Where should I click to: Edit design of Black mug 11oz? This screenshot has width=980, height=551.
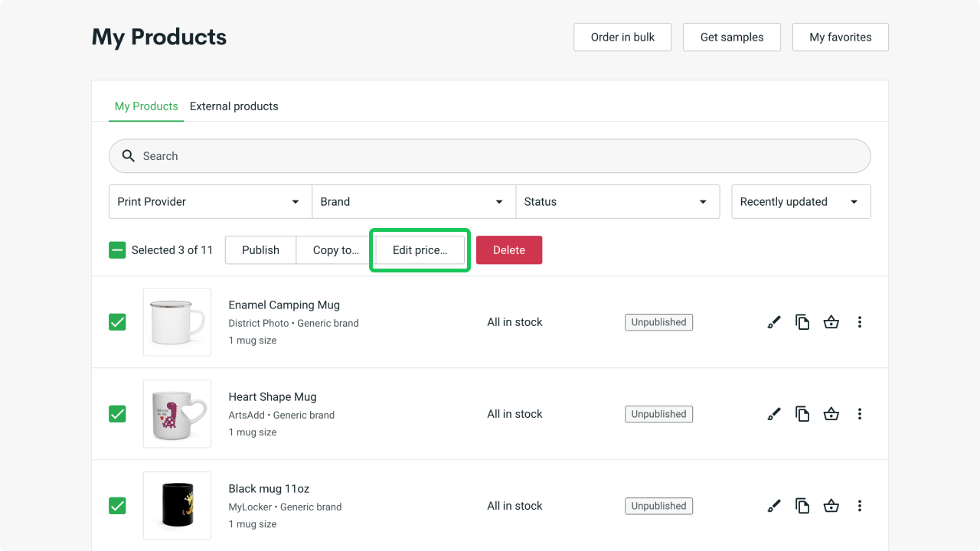pyautogui.click(x=774, y=506)
